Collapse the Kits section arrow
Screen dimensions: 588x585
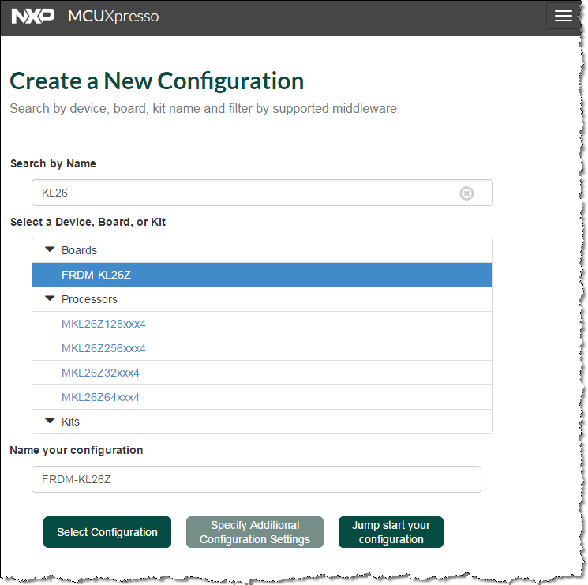point(50,421)
